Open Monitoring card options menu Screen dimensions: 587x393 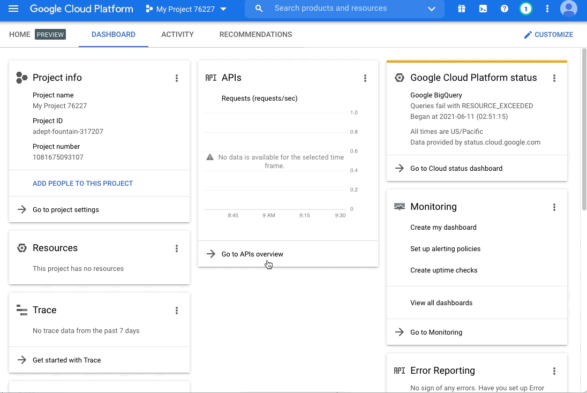554,207
